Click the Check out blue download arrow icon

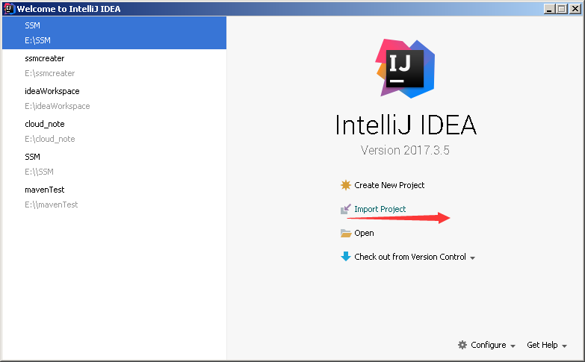pos(346,257)
